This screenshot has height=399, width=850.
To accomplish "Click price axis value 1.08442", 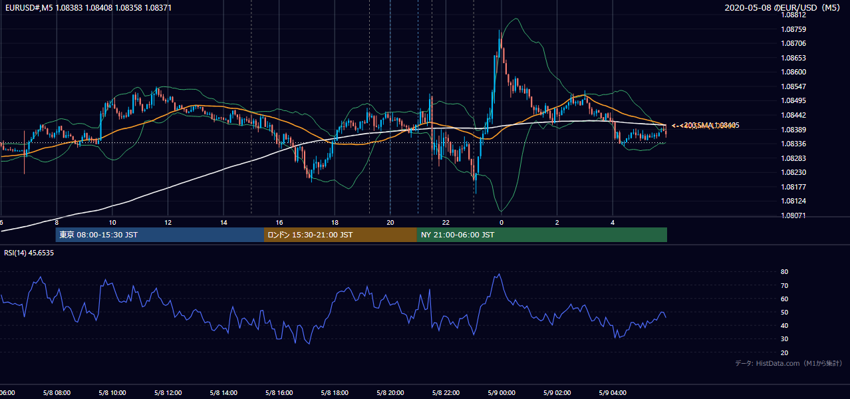I will coord(793,115).
